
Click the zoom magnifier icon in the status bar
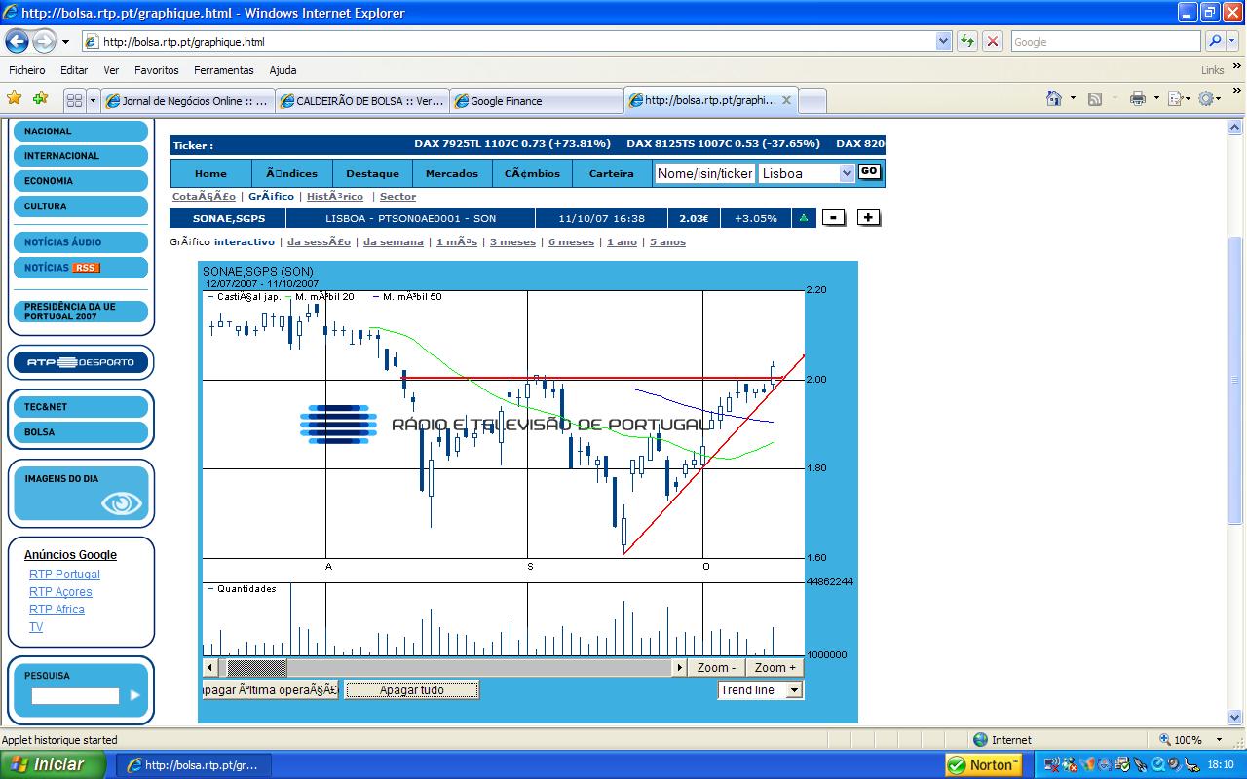1165,740
